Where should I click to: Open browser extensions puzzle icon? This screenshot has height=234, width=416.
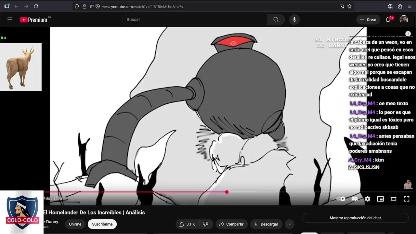click(x=400, y=6)
